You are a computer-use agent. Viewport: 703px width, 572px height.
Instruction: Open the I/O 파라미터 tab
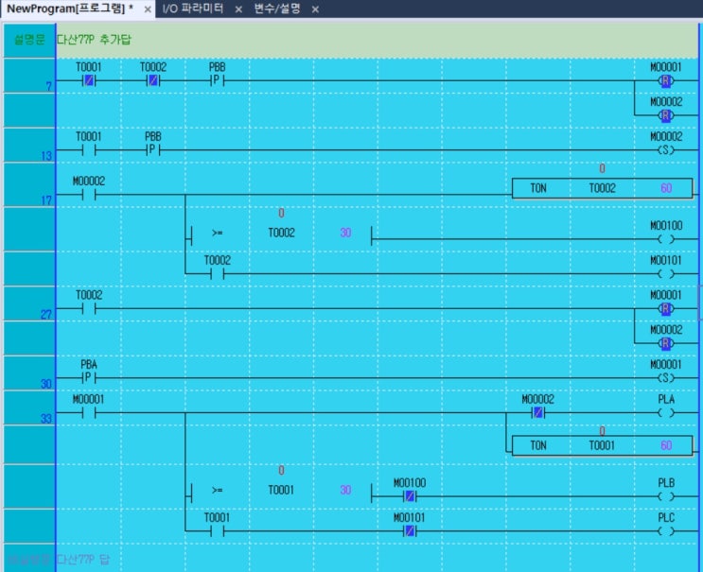(193, 9)
